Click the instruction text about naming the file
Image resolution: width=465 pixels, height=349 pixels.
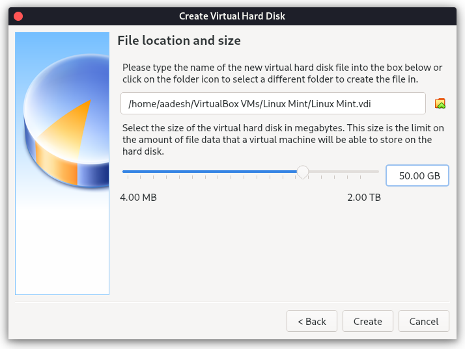pyautogui.click(x=282, y=73)
